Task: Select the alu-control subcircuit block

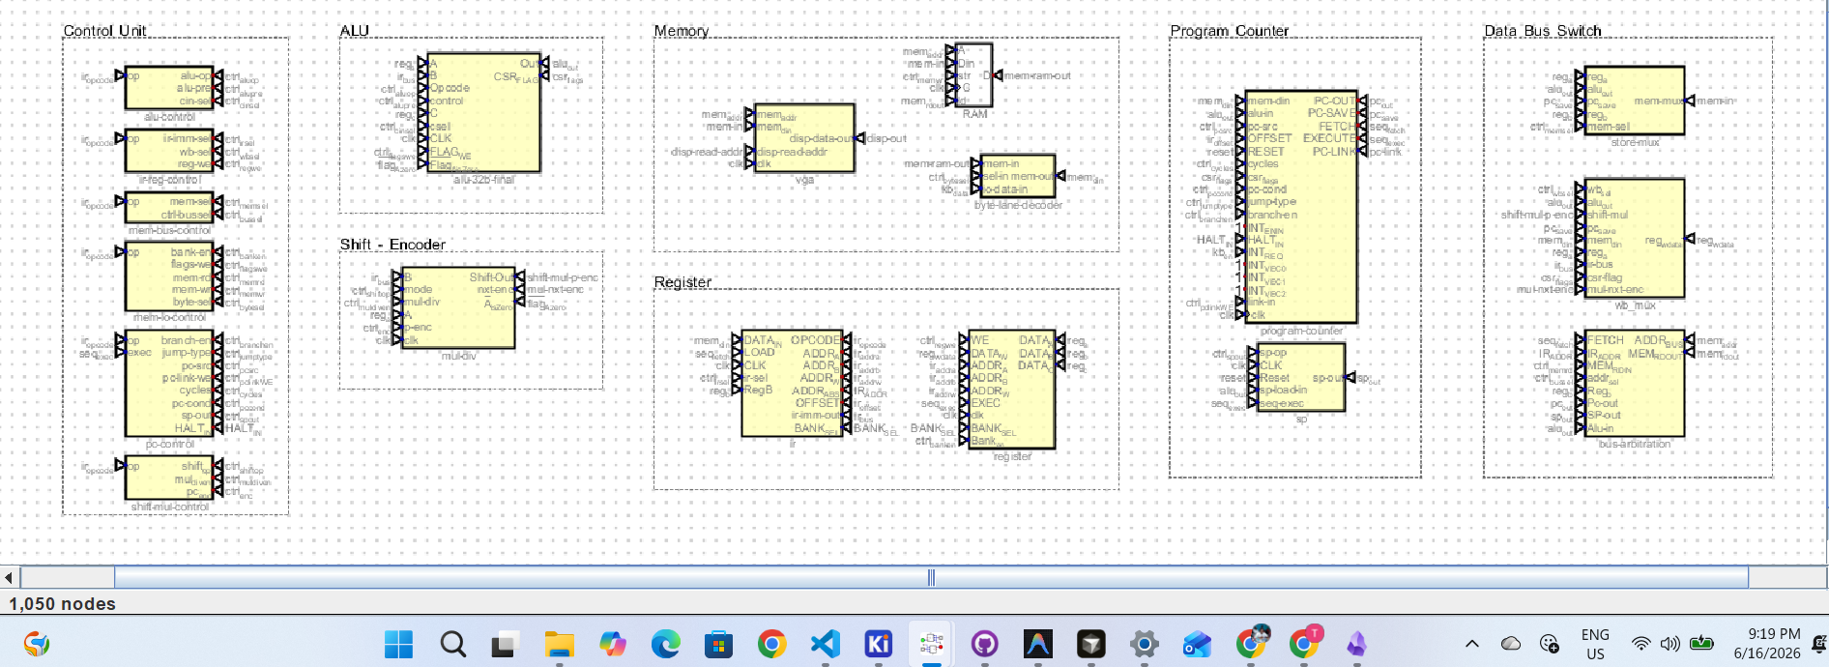Action: tap(169, 89)
